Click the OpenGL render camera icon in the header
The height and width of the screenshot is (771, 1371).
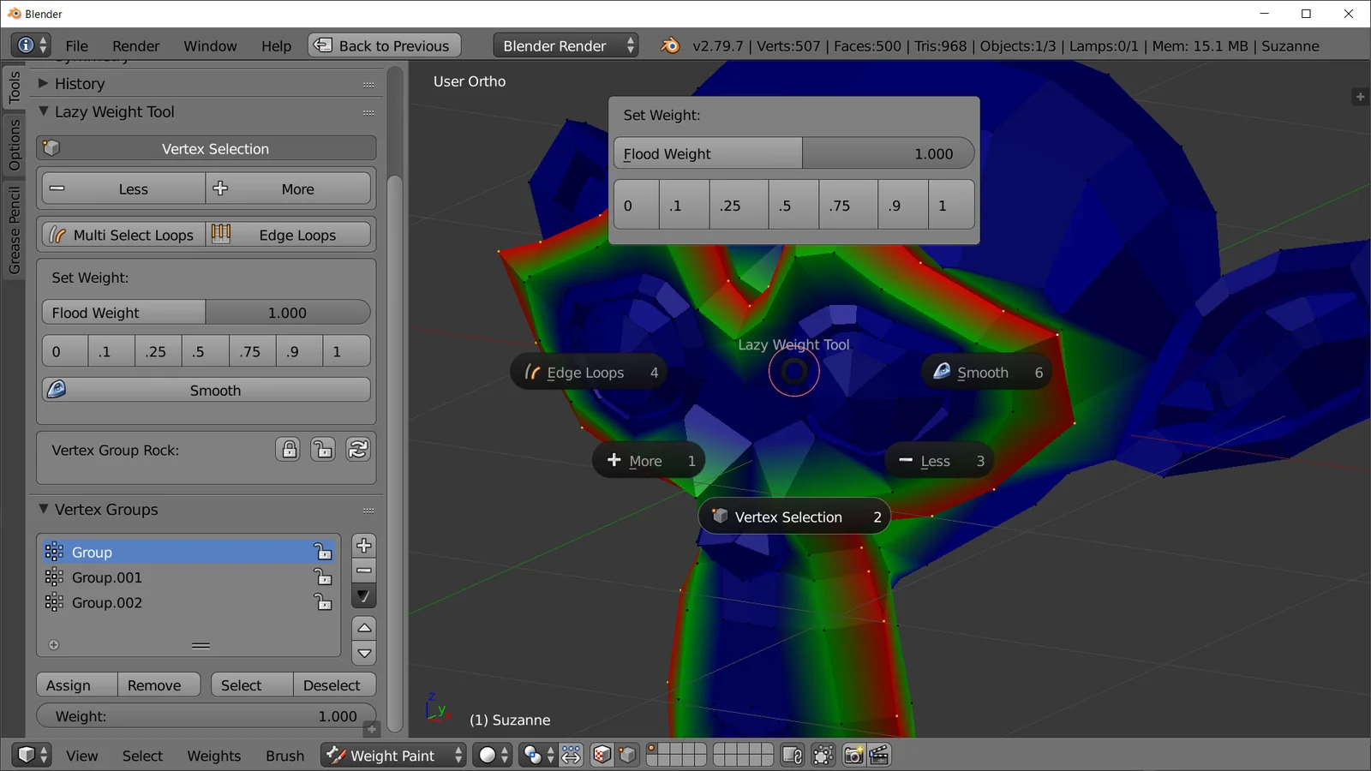coord(853,755)
